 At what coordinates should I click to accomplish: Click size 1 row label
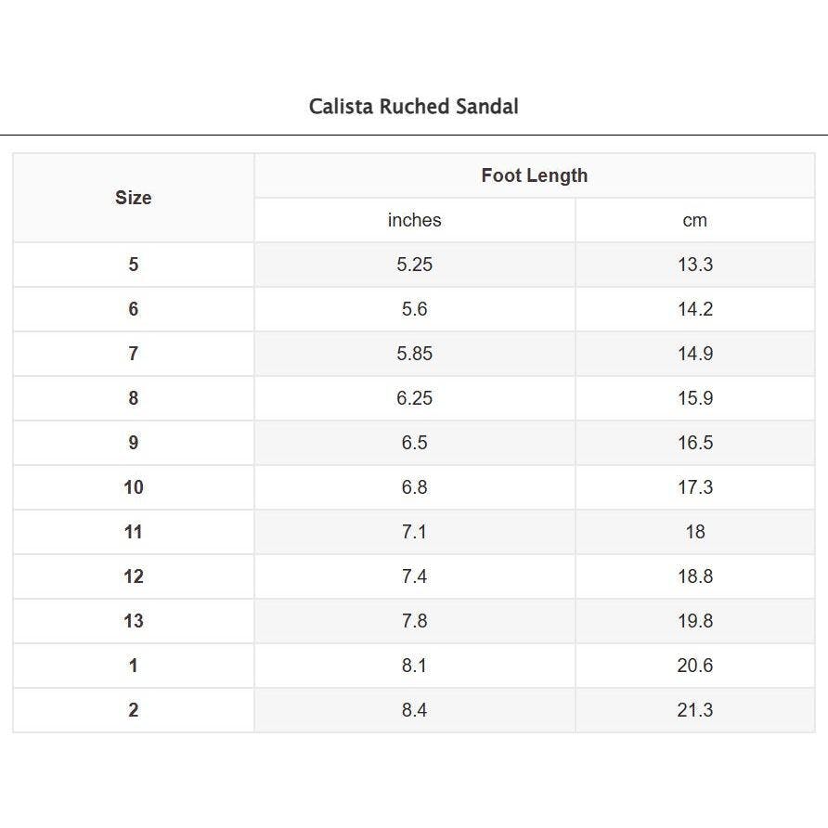(x=133, y=666)
